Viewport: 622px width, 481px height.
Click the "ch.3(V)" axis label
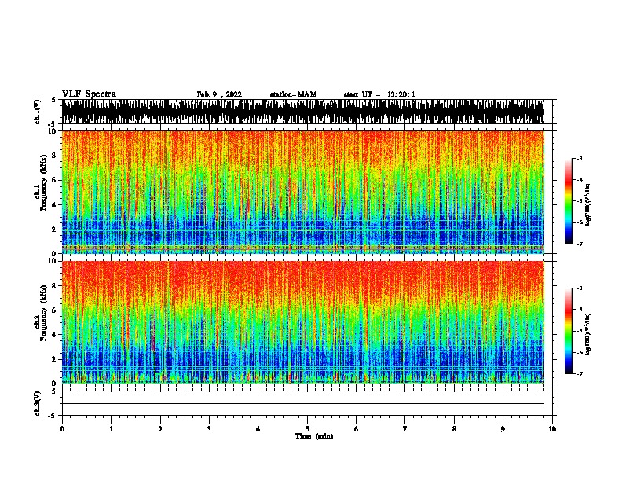[38, 403]
